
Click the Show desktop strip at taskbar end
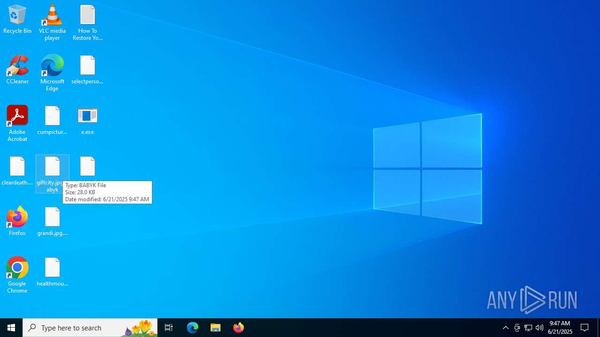[599, 328]
